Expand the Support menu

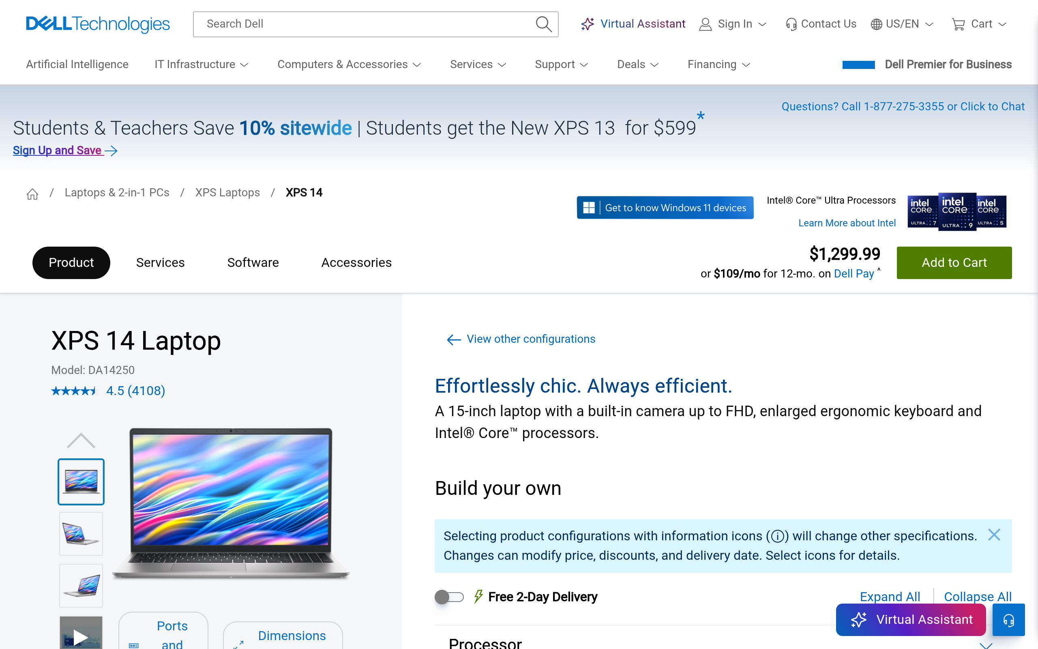(562, 64)
